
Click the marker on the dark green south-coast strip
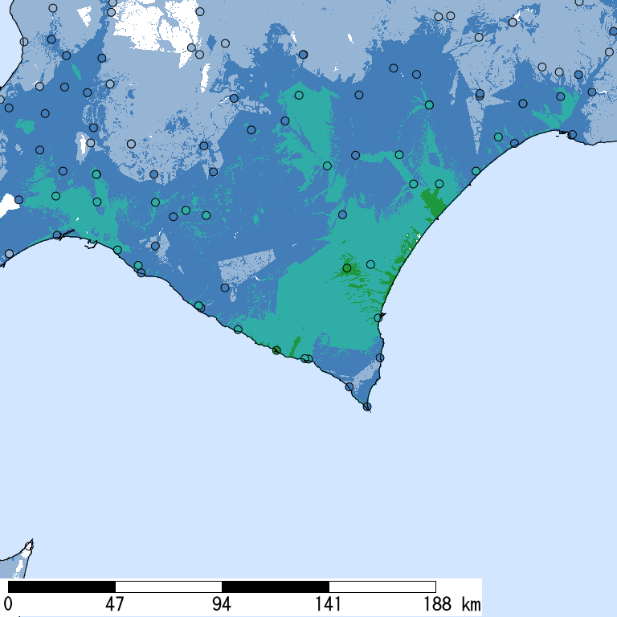tap(276, 350)
